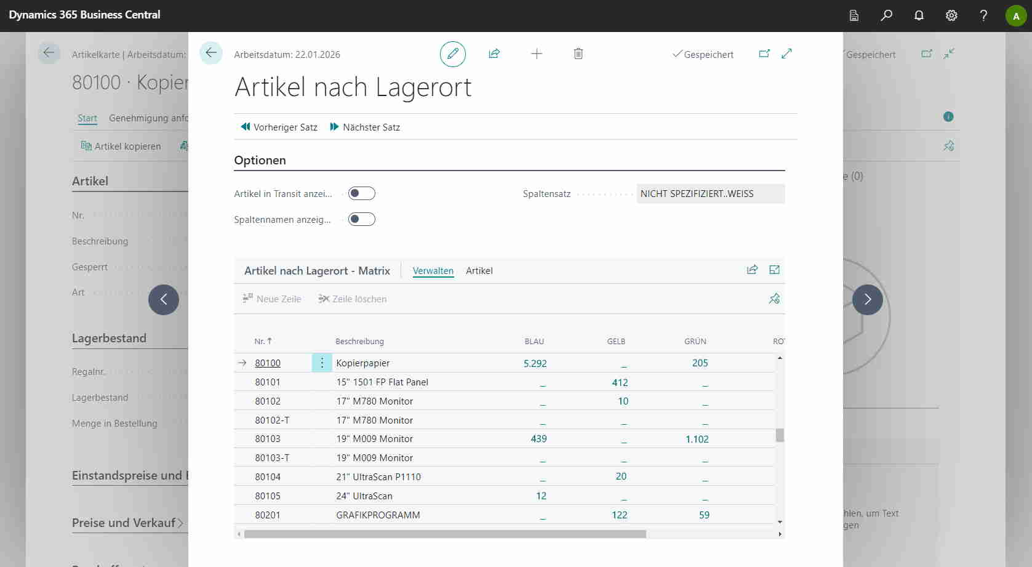Toggle Artikel in Transit anzeigen switch
Screen dimensions: 1032x567
pos(362,194)
